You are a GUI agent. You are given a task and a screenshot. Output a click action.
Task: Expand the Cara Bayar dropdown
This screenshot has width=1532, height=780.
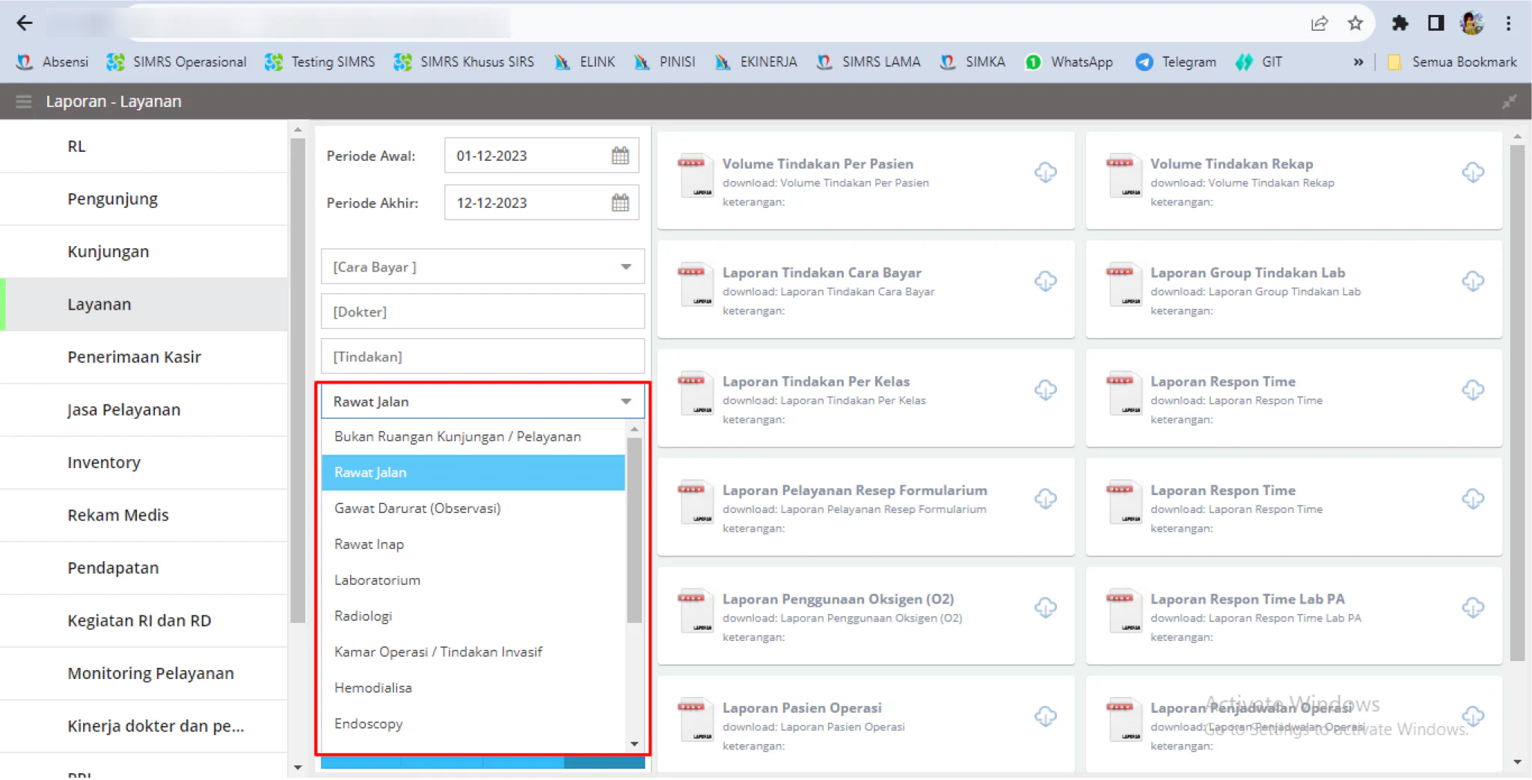pos(482,267)
